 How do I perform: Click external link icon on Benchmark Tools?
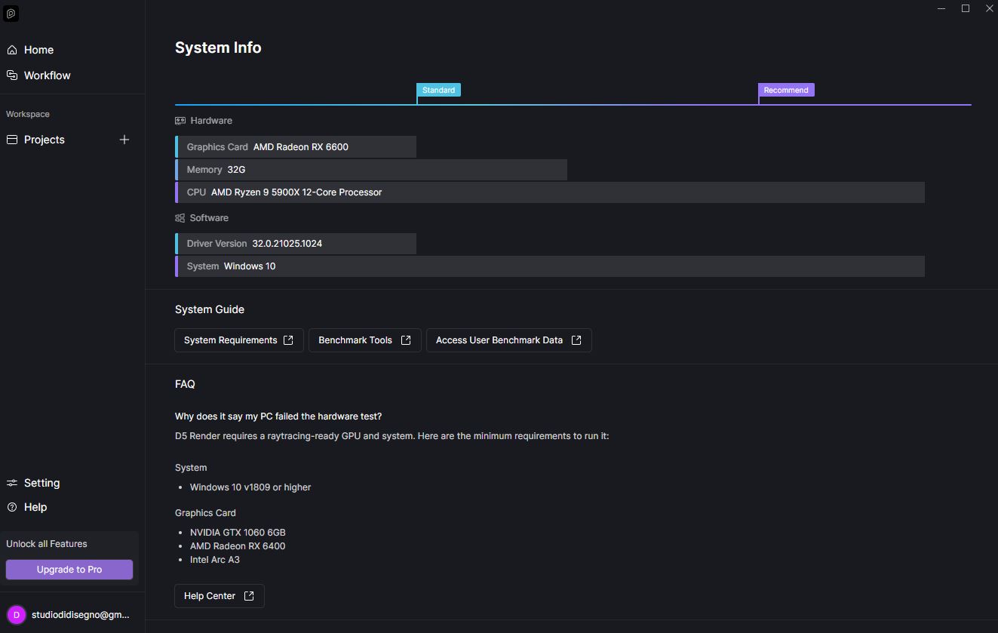(x=406, y=340)
